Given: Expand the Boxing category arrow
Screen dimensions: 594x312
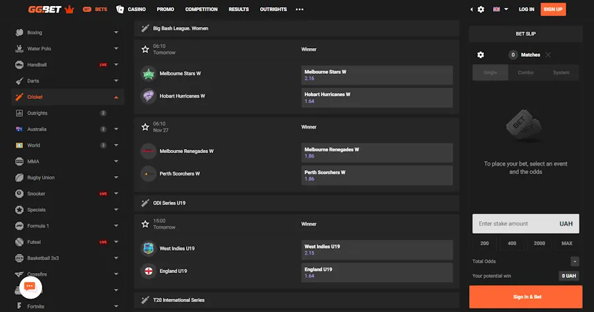Looking at the screenshot, I should coord(116,32).
